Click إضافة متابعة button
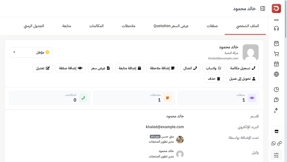The width and height of the screenshot is (287, 162). click(130, 68)
